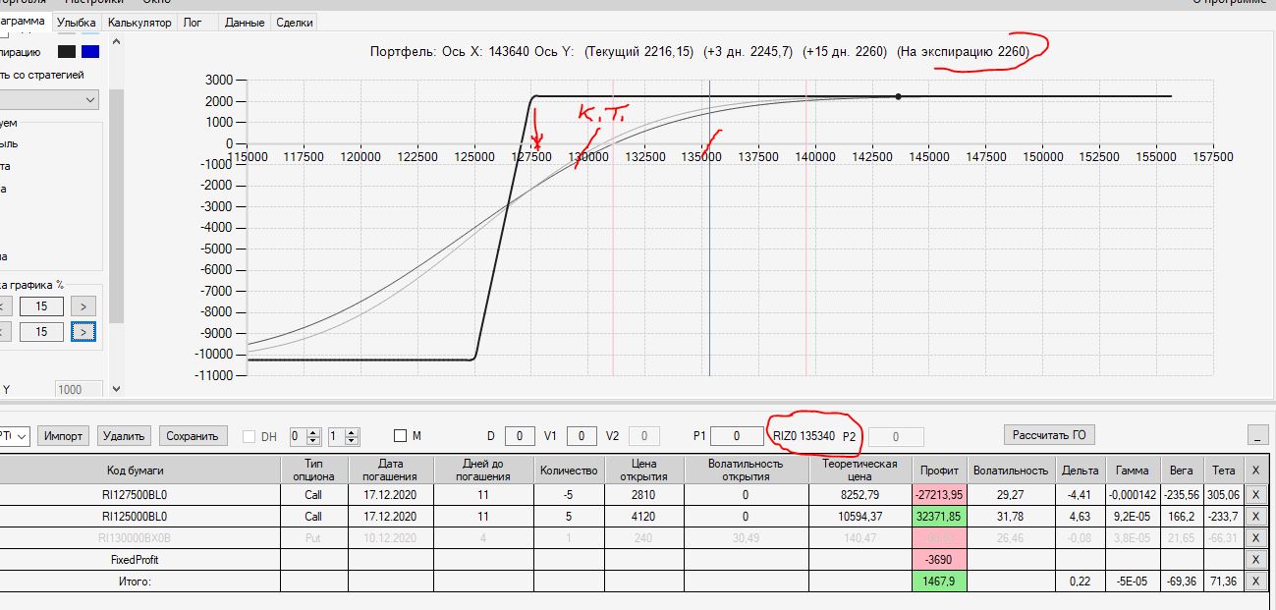Image resolution: width=1276 pixels, height=610 pixels.
Task: Click the Волатильность column header
Action: click(x=1011, y=470)
